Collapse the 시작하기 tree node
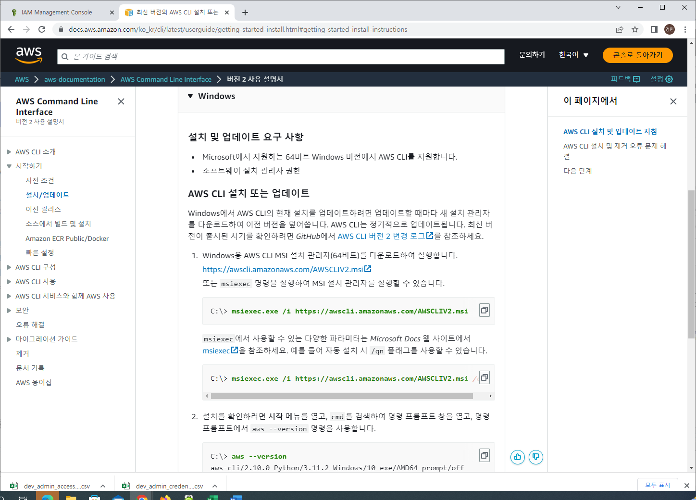696x500 pixels. click(x=9, y=166)
